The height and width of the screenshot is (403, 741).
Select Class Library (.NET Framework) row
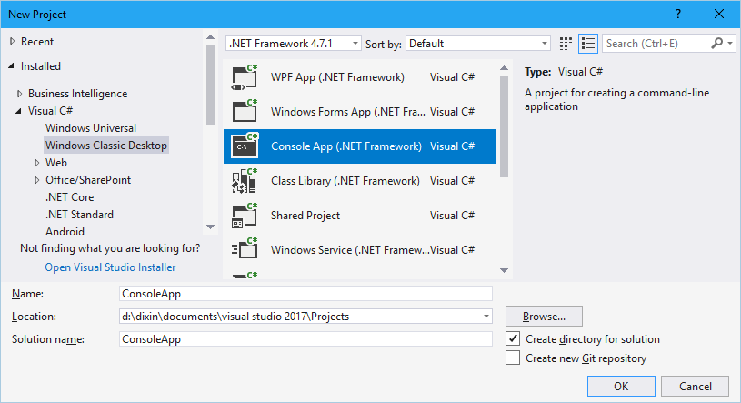[x=360, y=181]
